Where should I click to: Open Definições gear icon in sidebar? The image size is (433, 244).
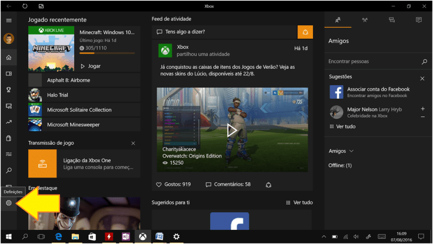pyautogui.click(x=9, y=203)
